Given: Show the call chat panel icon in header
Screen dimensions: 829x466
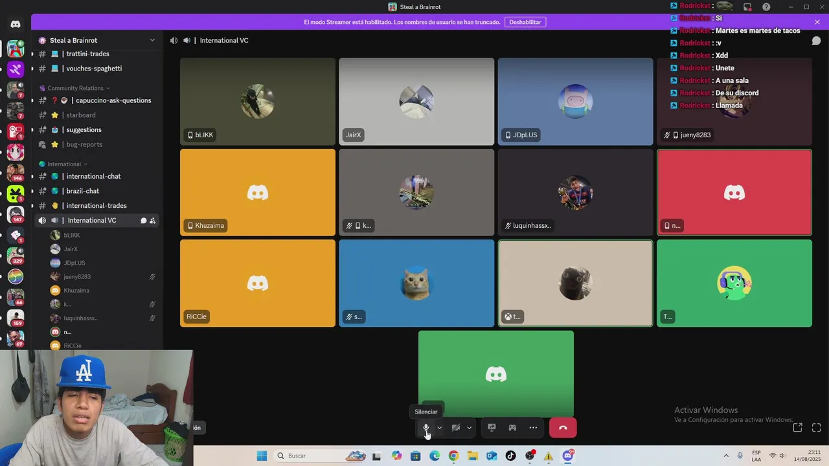Looking at the screenshot, I should [817, 40].
